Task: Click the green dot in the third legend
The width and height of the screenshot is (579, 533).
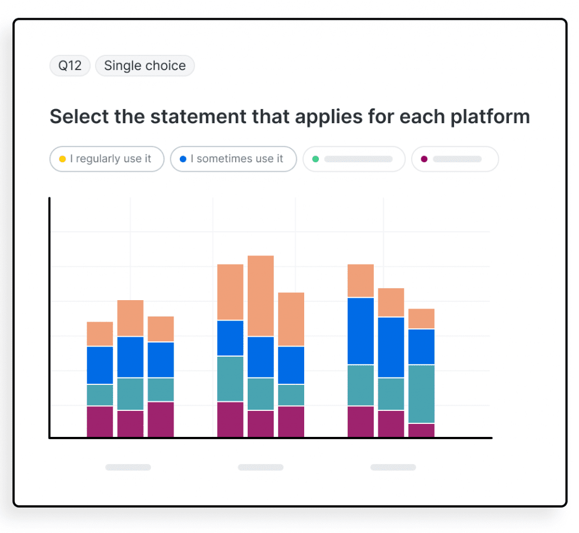Action: pos(316,159)
